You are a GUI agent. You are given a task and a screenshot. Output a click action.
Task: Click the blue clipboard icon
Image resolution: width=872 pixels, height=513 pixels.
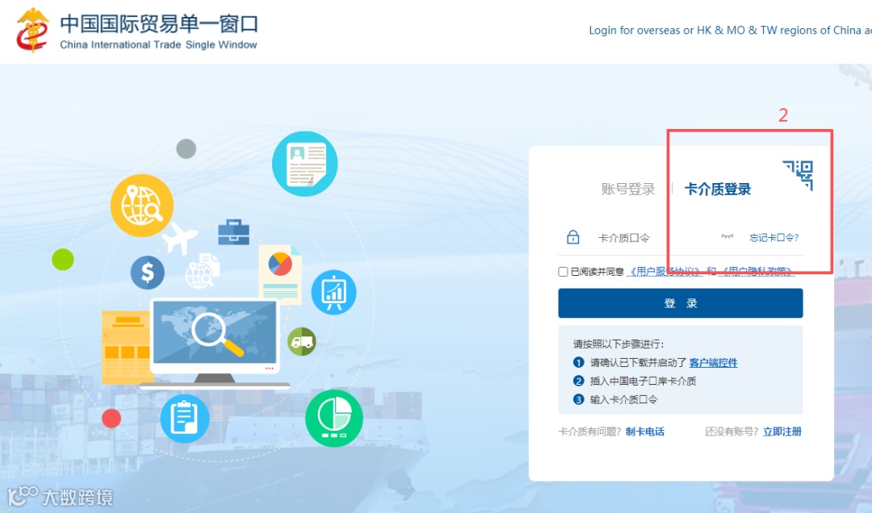point(185,419)
